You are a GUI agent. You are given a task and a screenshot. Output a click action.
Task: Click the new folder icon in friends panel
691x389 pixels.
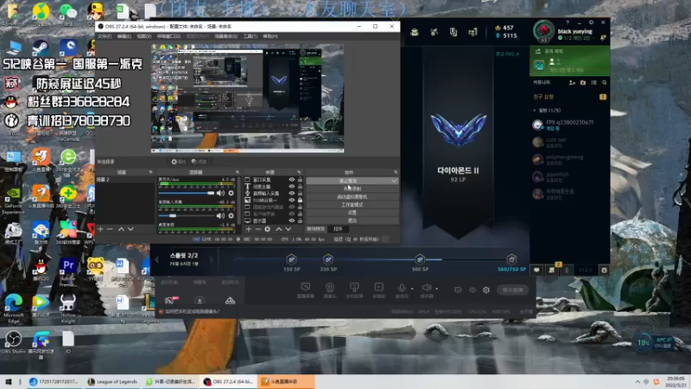tap(583, 82)
